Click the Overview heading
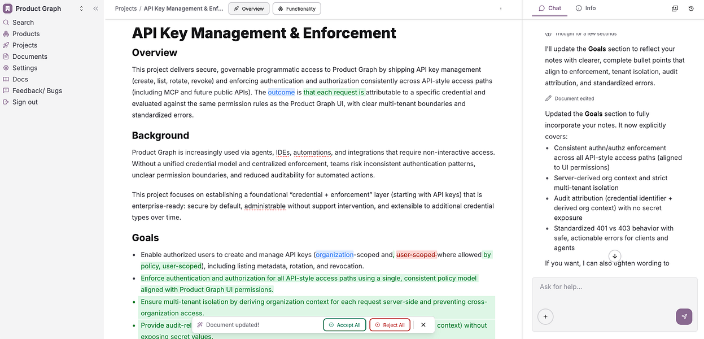704x339 pixels. click(155, 53)
